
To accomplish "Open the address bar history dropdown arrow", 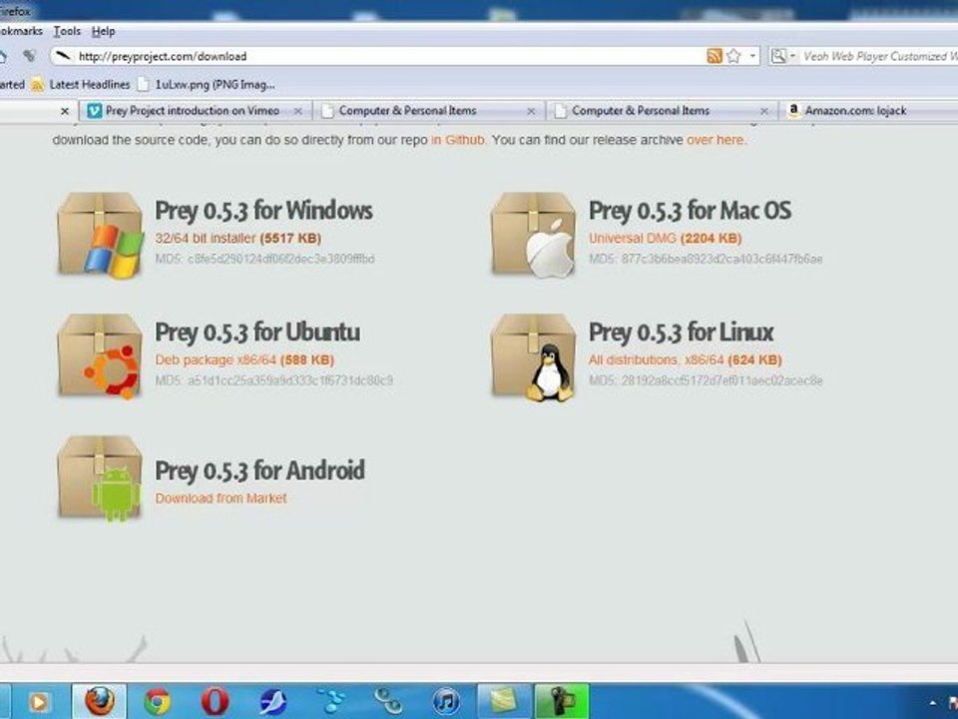I will pos(752,56).
